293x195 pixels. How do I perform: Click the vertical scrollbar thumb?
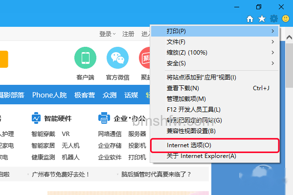tap(289, 65)
